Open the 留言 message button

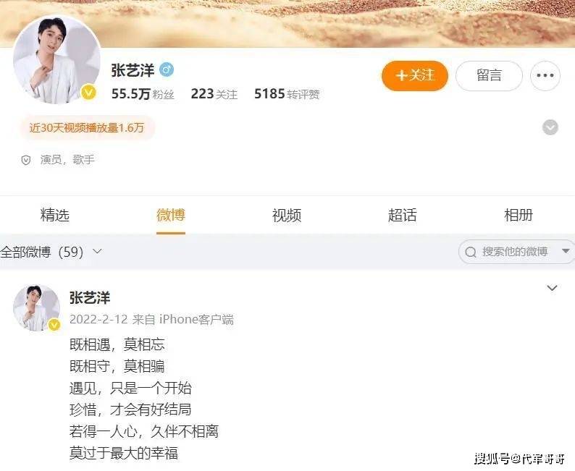pos(489,76)
